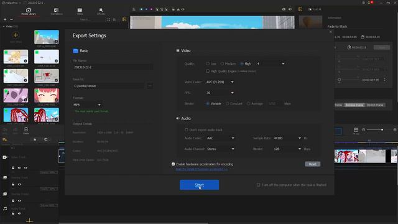Mute the Audio Track speaker icon
Image resolution: width=398 pixels, height=224 pixels.
tap(19, 213)
